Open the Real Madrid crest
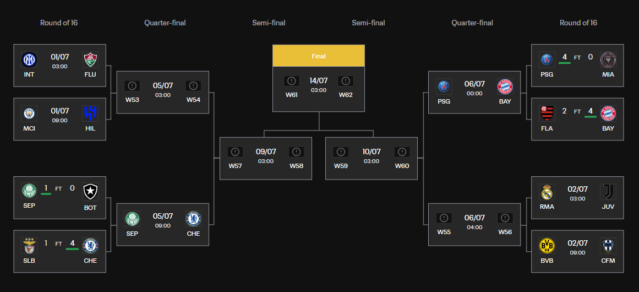 (x=547, y=192)
